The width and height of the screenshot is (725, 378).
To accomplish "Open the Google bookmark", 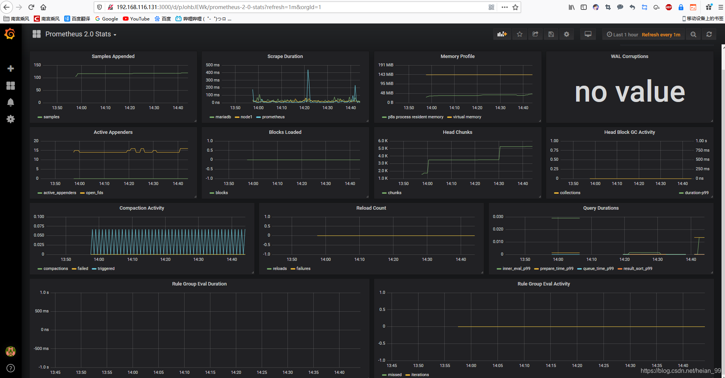I will click(x=107, y=19).
